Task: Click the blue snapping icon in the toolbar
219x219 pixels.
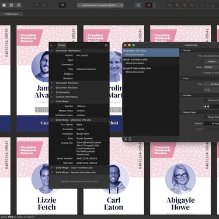Action: (138, 5)
